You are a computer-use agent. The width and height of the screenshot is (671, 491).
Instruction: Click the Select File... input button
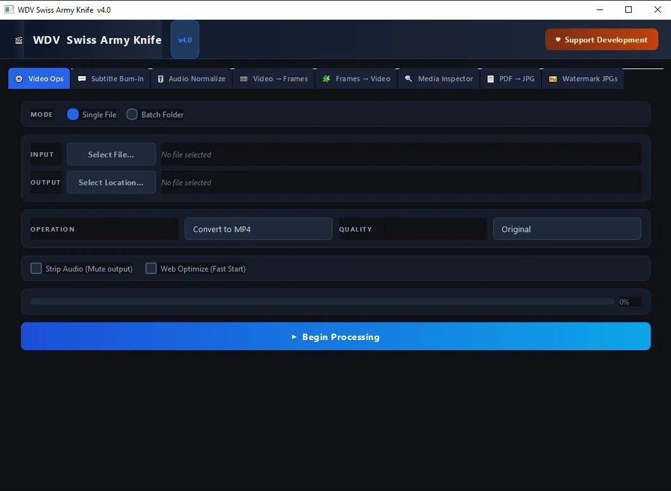point(111,154)
